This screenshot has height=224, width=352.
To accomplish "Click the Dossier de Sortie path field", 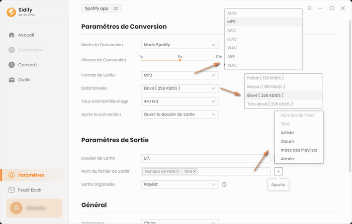I will click(205, 158).
